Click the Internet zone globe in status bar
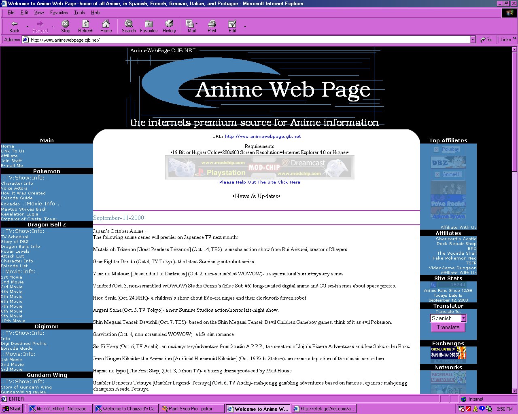518x414 pixels. pyautogui.click(x=464, y=399)
